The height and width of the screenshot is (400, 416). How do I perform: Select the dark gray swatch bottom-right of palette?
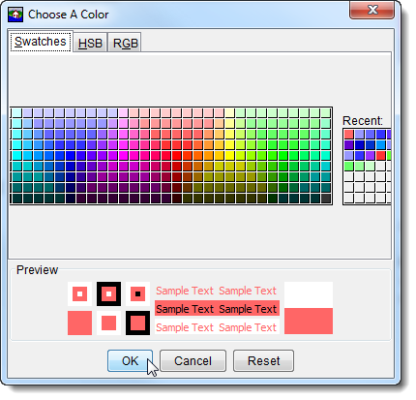326,199
